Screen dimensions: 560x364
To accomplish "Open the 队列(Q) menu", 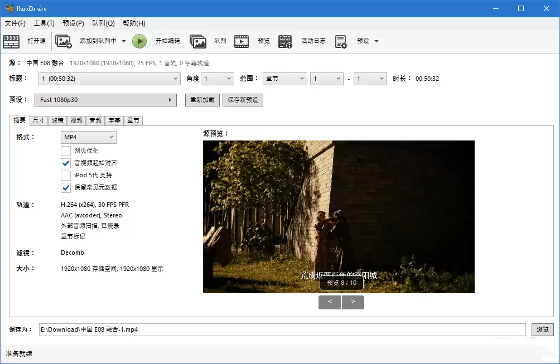I will click(x=103, y=23).
